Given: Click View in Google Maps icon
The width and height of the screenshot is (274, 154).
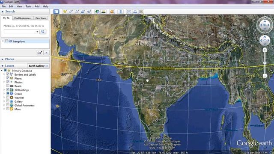Looking at the screenshot, I should (x=141, y=12).
